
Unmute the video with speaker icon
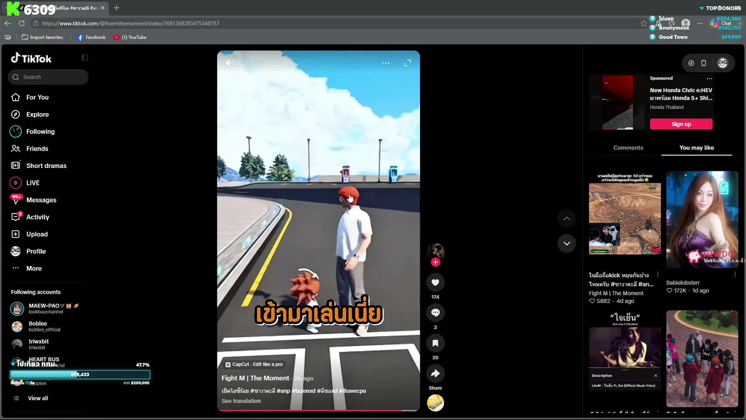pyautogui.click(x=230, y=62)
